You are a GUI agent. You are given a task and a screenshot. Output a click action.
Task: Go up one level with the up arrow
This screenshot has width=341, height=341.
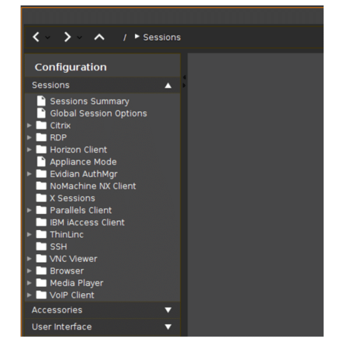click(99, 37)
